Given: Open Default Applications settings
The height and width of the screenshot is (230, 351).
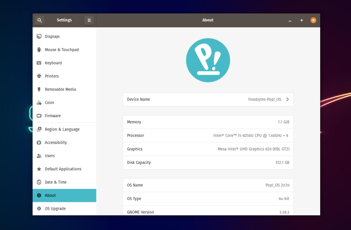Looking at the screenshot, I should coord(63,169).
